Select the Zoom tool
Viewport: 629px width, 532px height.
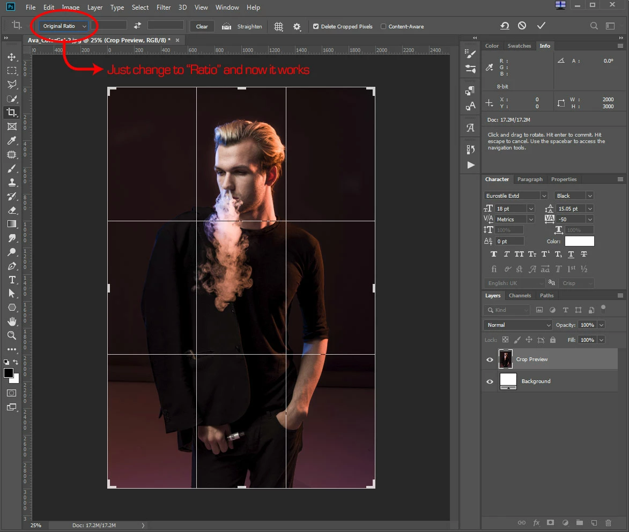coord(12,335)
